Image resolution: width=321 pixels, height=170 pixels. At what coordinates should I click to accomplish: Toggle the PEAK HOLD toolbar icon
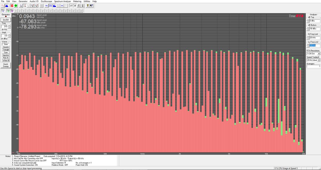[x=51, y=6]
